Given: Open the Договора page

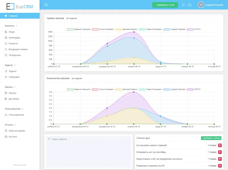Looking at the screenshot, I should (x=14, y=99).
